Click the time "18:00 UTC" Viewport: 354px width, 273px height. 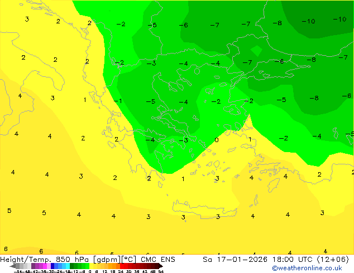293,260
